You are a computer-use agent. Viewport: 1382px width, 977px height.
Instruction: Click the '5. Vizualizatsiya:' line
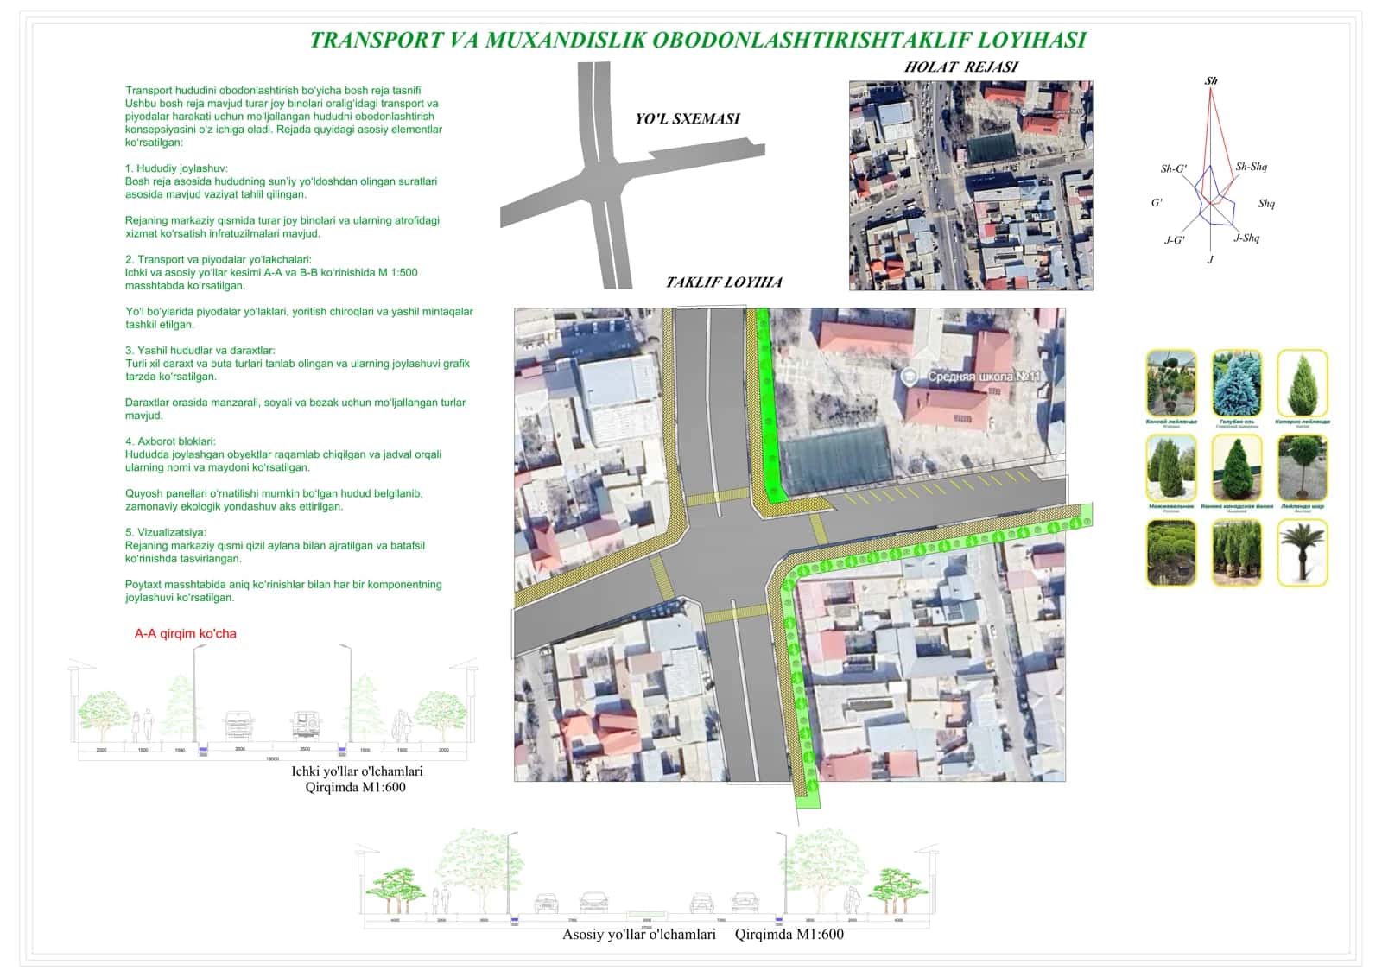click(x=166, y=532)
